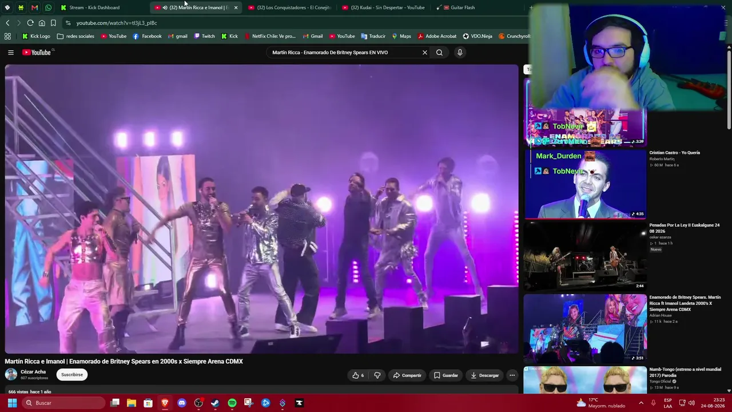This screenshot has height=412, width=732.
Task: Open Penadas Por La Ley II thumbnail
Action: point(586,256)
